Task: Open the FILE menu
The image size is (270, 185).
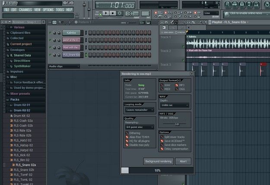Action: pos(6,9)
